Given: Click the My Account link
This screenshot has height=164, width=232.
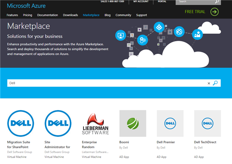Looking at the screenshot, I should (141, 2).
